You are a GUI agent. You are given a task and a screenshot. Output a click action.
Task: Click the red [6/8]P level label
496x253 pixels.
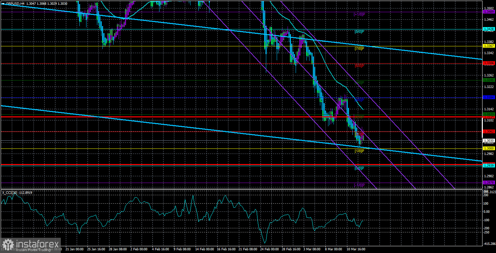coord(359,66)
